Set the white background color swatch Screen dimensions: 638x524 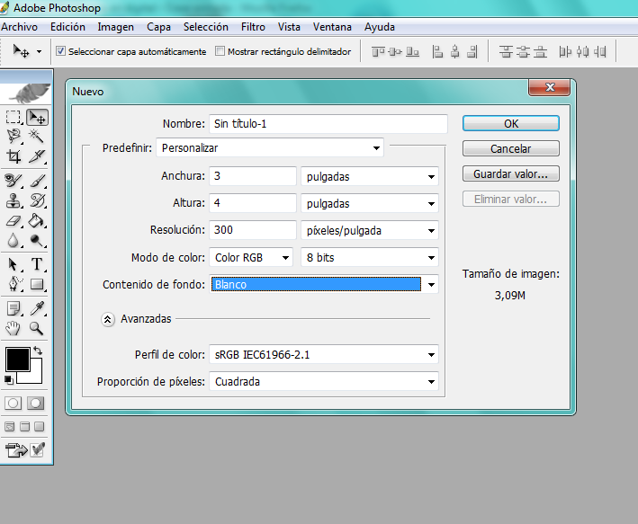(37, 376)
